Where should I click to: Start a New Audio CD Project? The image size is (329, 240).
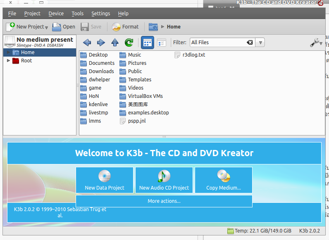164,180
